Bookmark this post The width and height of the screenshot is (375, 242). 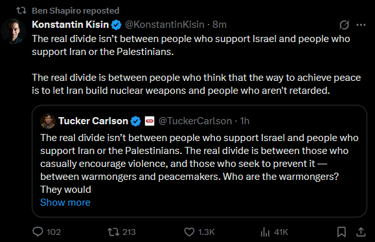click(x=341, y=232)
